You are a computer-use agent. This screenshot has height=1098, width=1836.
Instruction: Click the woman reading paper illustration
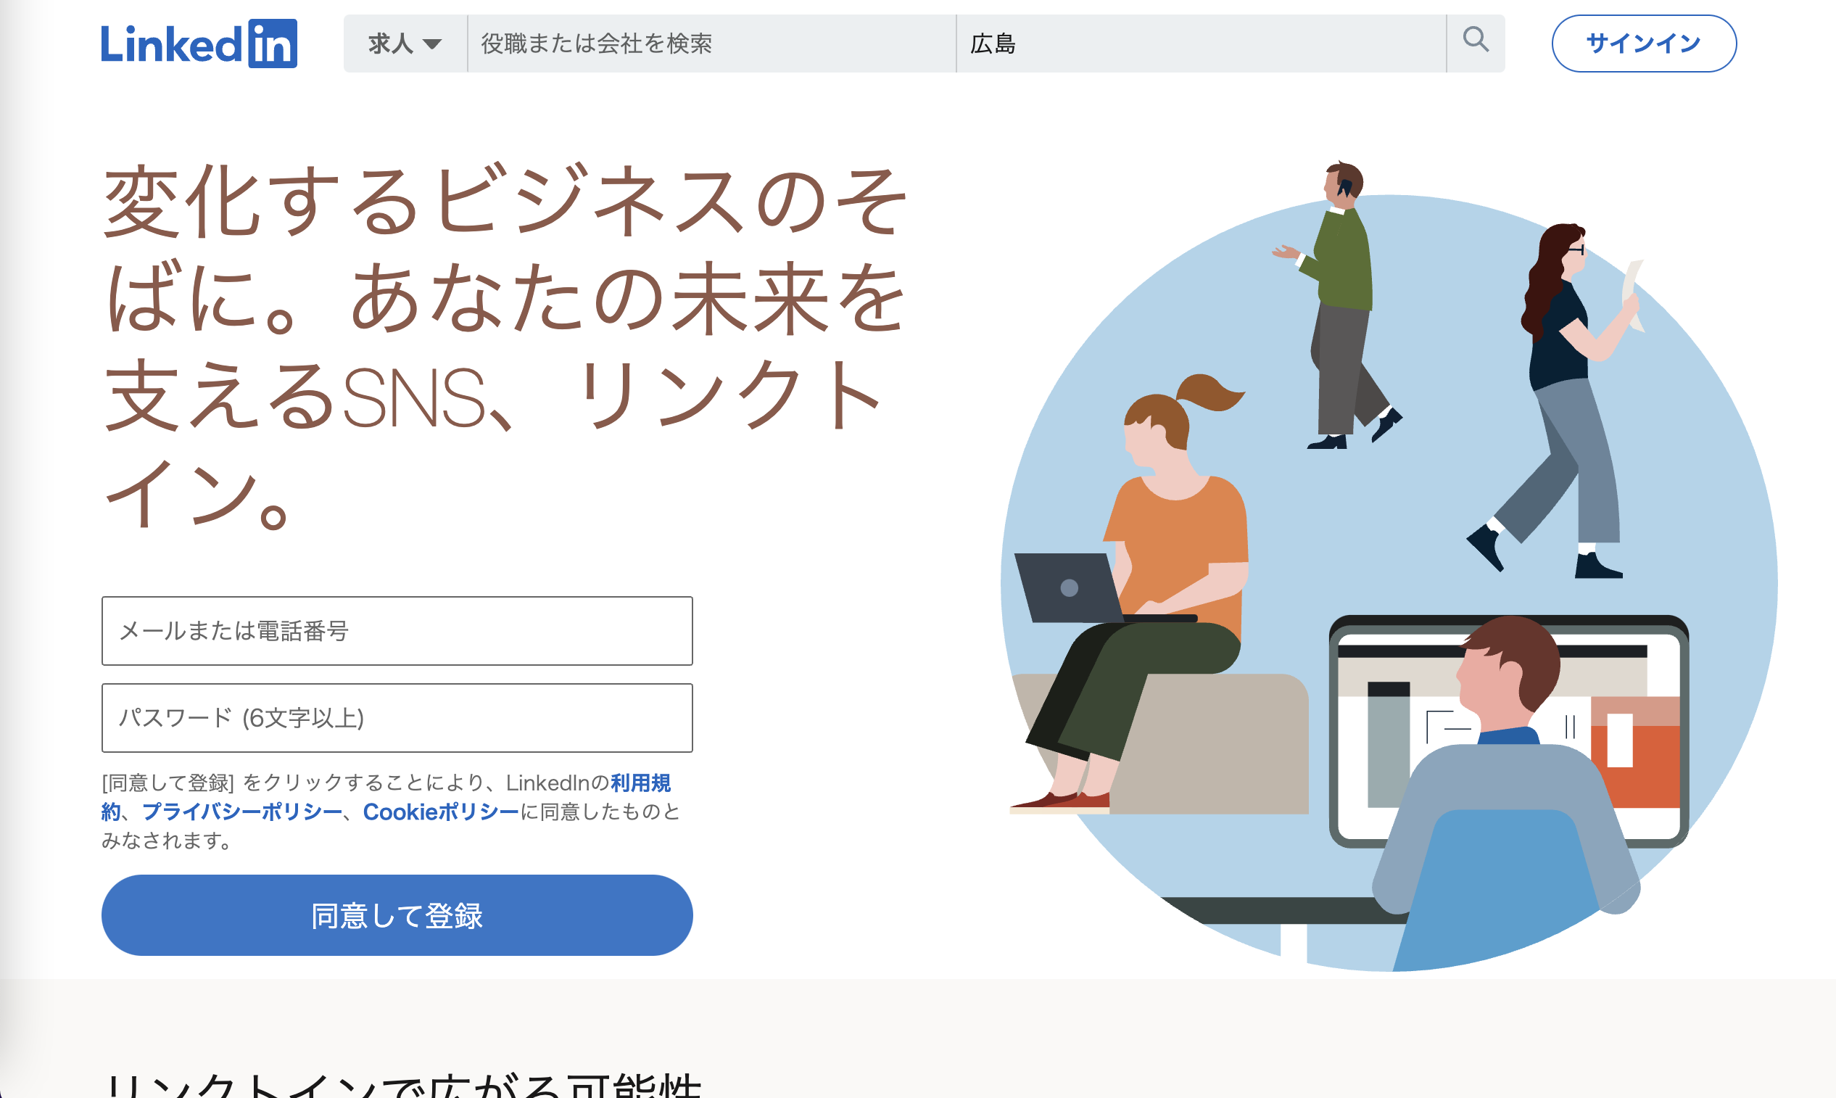[1561, 400]
